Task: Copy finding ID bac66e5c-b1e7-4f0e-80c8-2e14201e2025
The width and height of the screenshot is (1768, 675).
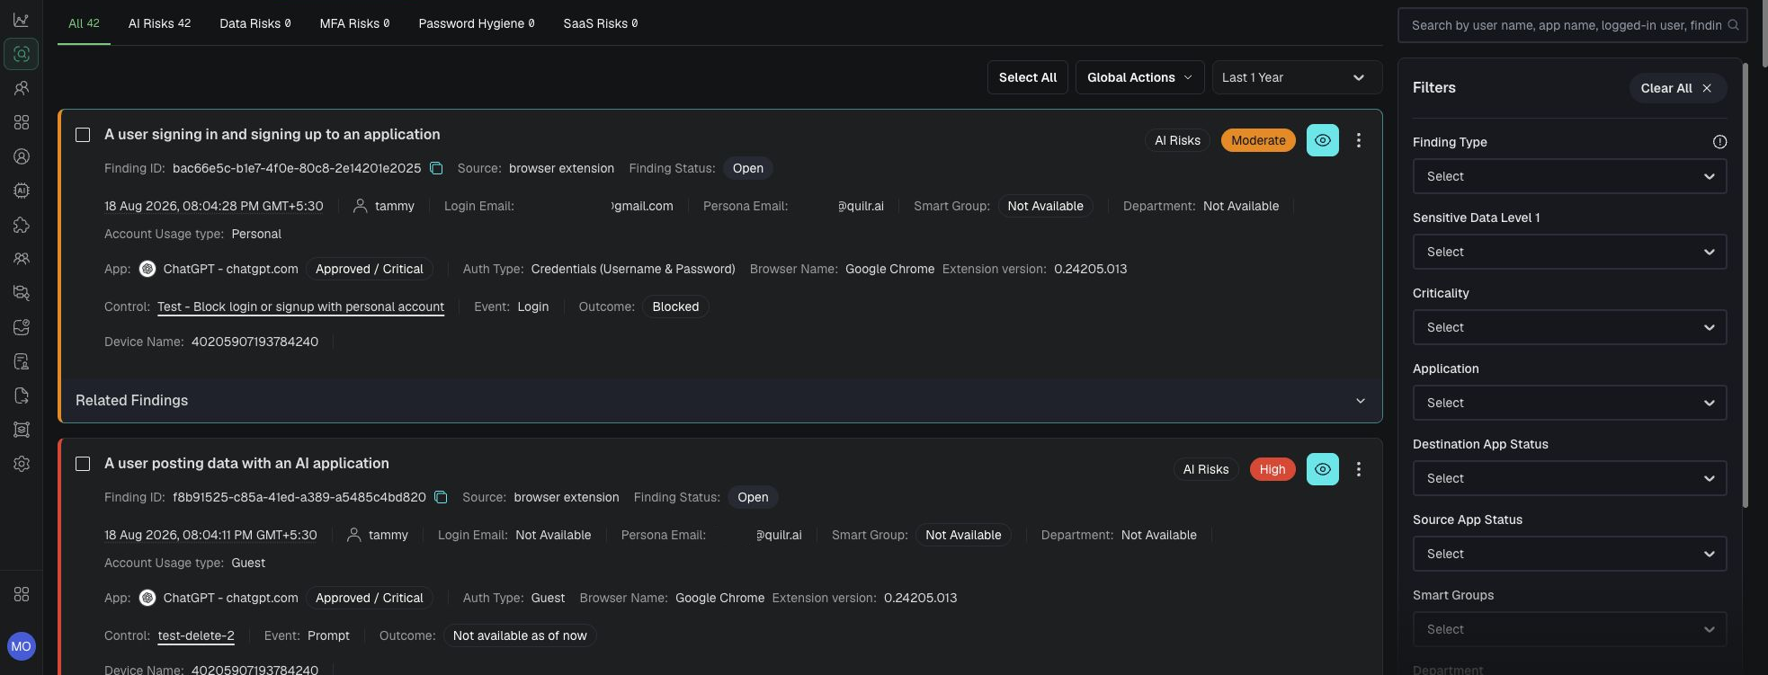Action: [436, 168]
